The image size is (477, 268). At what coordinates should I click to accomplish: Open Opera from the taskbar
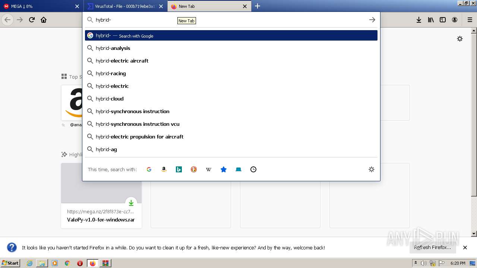pyautogui.click(x=80, y=263)
